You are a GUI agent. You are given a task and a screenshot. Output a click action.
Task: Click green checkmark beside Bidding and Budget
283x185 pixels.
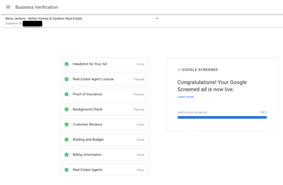pos(67,139)
